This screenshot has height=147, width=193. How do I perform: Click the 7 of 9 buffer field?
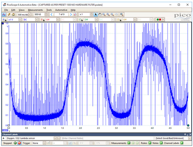pos(61,15)
